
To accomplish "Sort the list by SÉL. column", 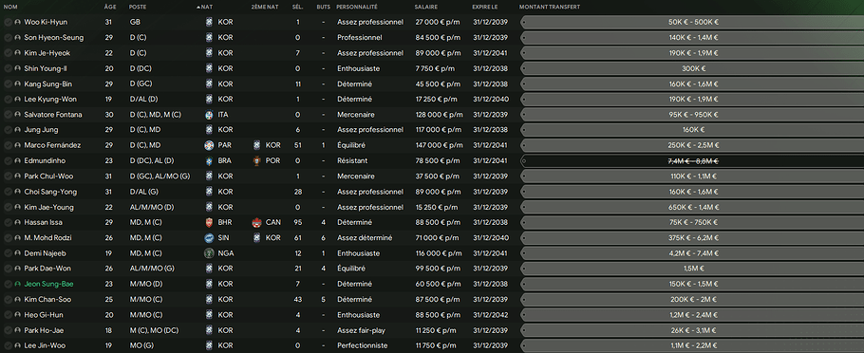I will 297,8.
